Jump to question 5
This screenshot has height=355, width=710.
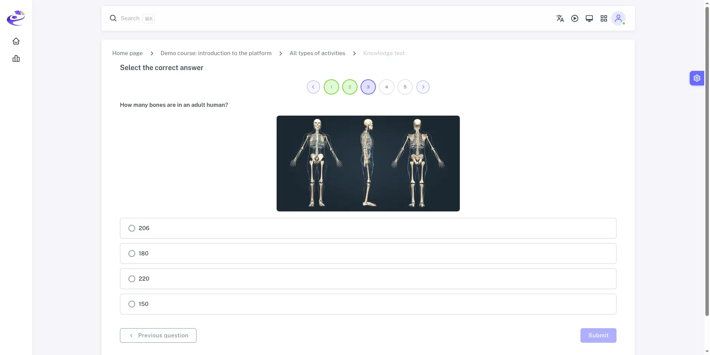(405, 87)
